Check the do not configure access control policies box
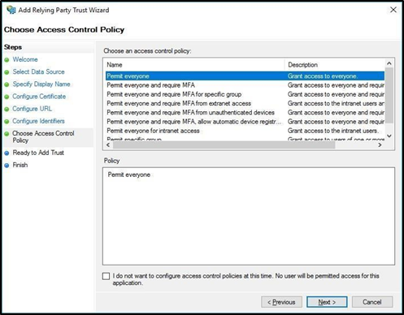This screenshot has width=404, height=315. [x=106, y=276]
